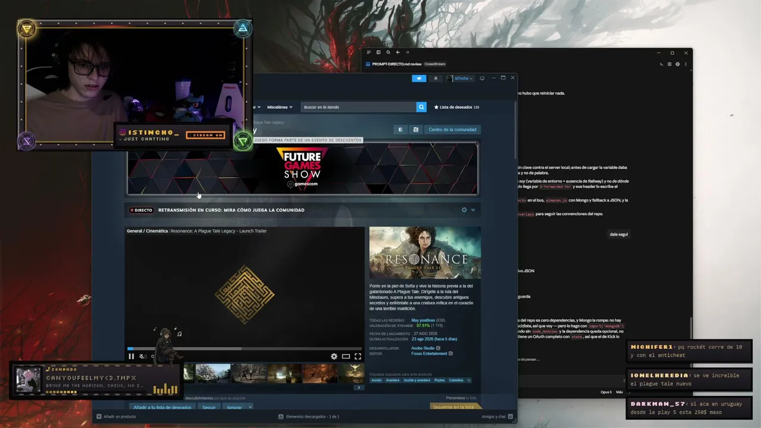
Task: Open update date 23 ago 2026 link
Action: [434, 339]
